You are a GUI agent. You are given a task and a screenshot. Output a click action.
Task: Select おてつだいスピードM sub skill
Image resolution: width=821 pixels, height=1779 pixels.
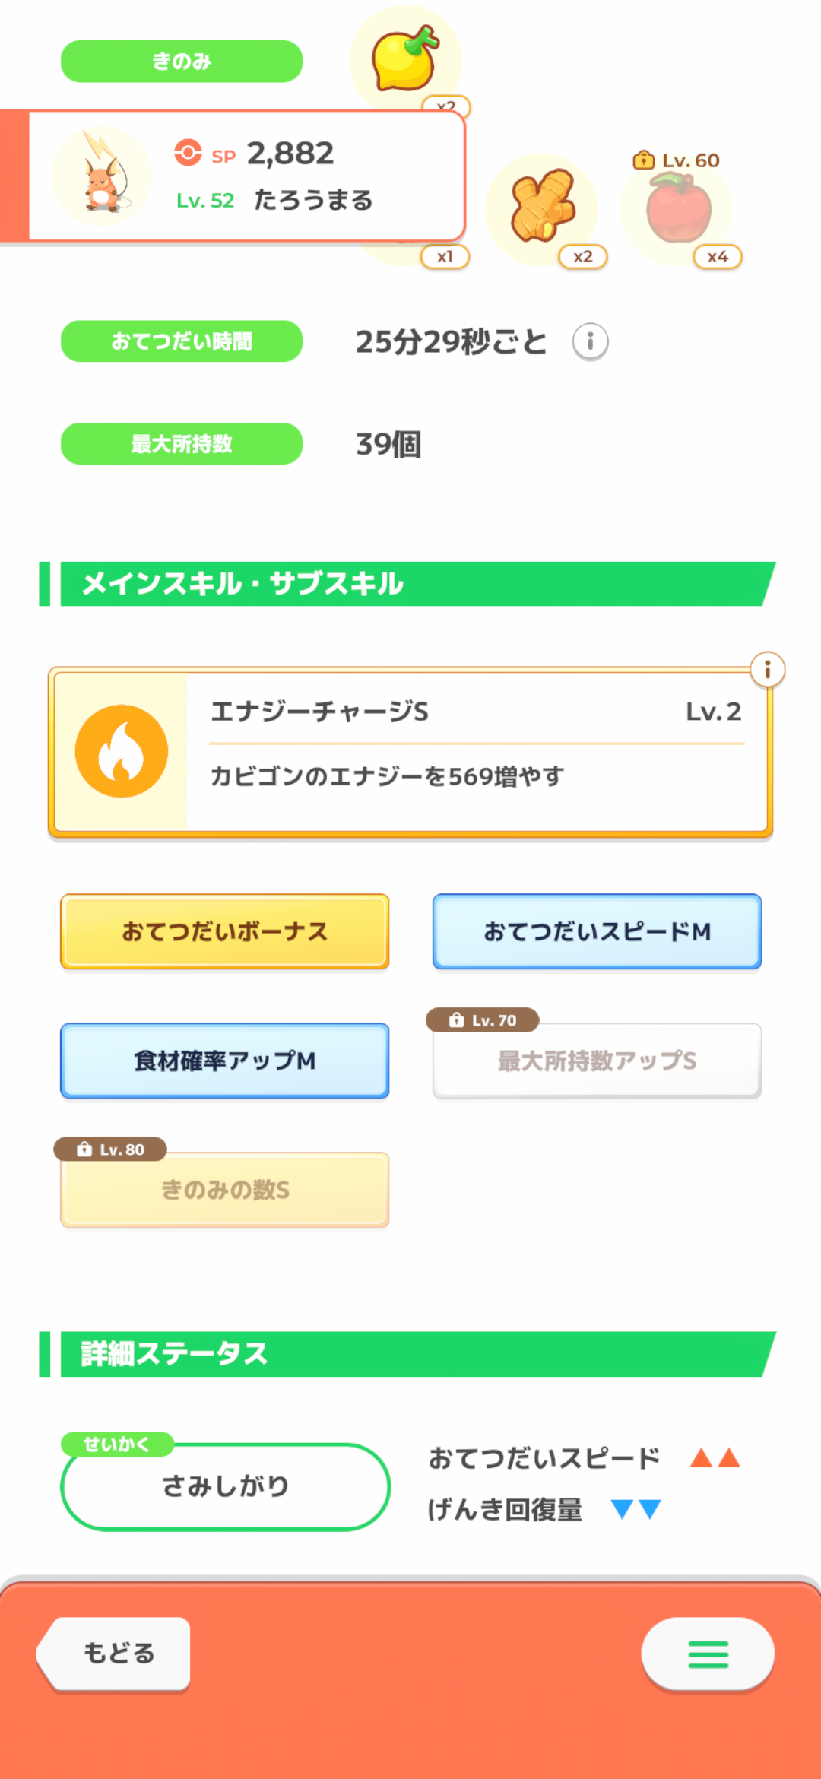(597, 931)
